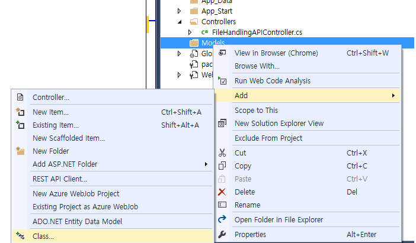The height and width of the screenshot is (243, 416).
Task: Select the App_Start tree item
Action: tap(217, 11)
